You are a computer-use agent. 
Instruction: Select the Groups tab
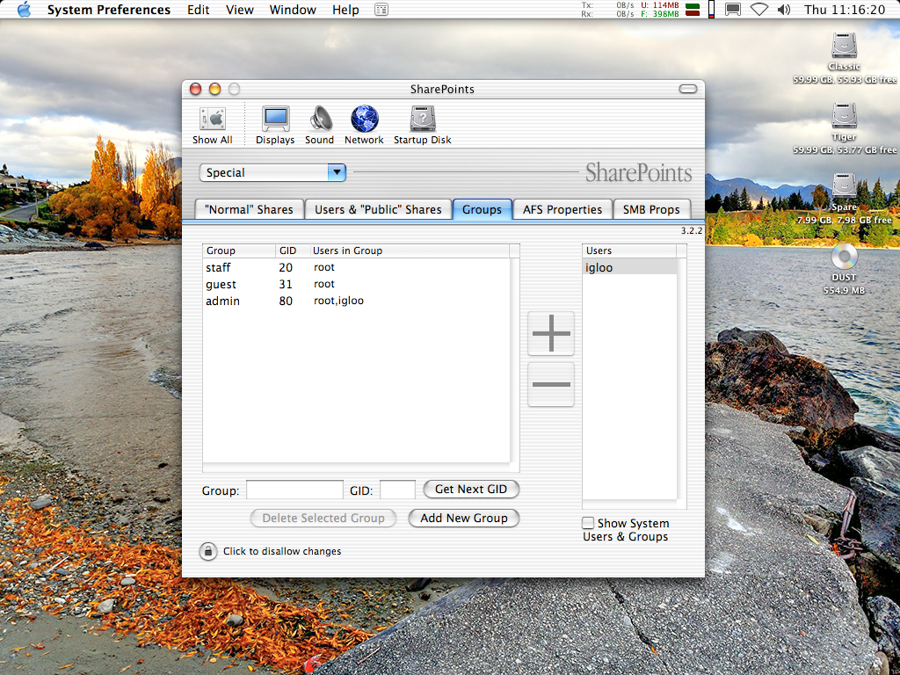tap(483, 209)
